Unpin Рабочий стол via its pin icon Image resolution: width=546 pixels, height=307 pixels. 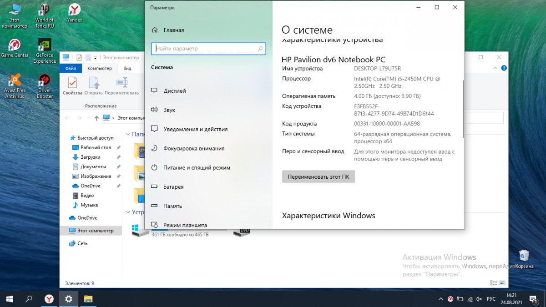pyautogui.click(x=118, y=147)
